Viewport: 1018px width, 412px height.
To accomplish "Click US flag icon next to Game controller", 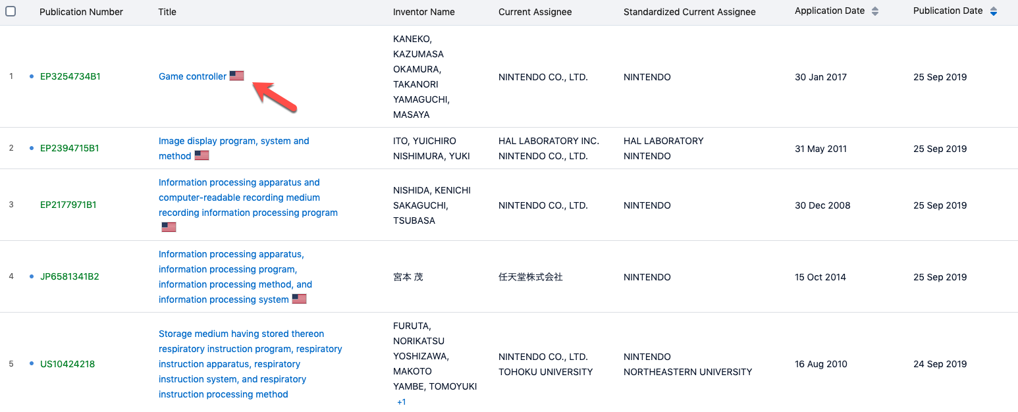I will click(236, 76).
